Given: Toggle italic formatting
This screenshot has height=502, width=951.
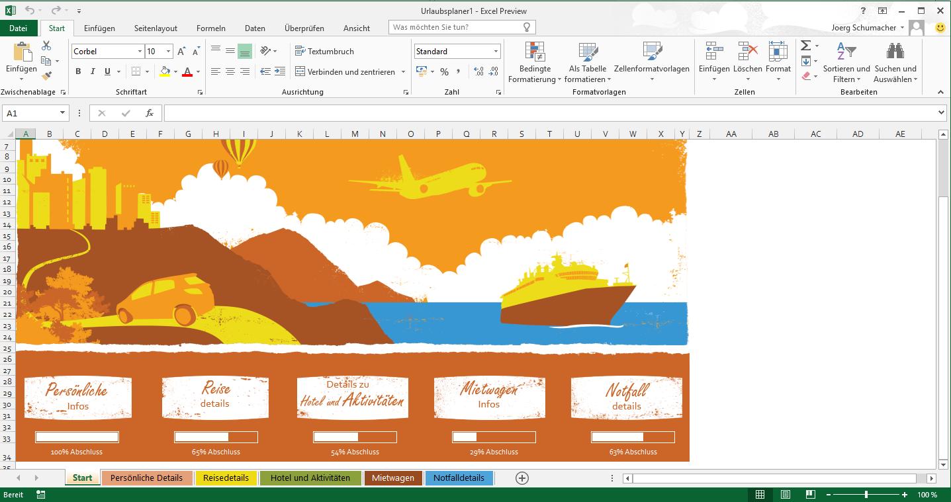Looking at the screenshot, I should 93,71.
